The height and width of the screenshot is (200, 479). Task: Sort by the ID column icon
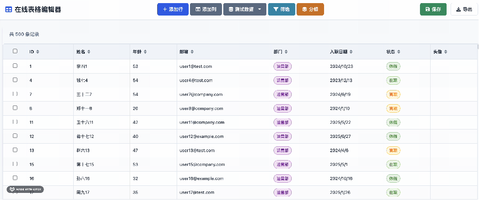point(38,52)
